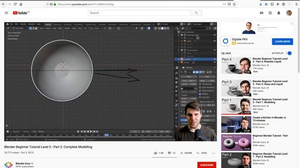
Task: Open the Mesh menu in viewport header
Action: pos(60,28)
